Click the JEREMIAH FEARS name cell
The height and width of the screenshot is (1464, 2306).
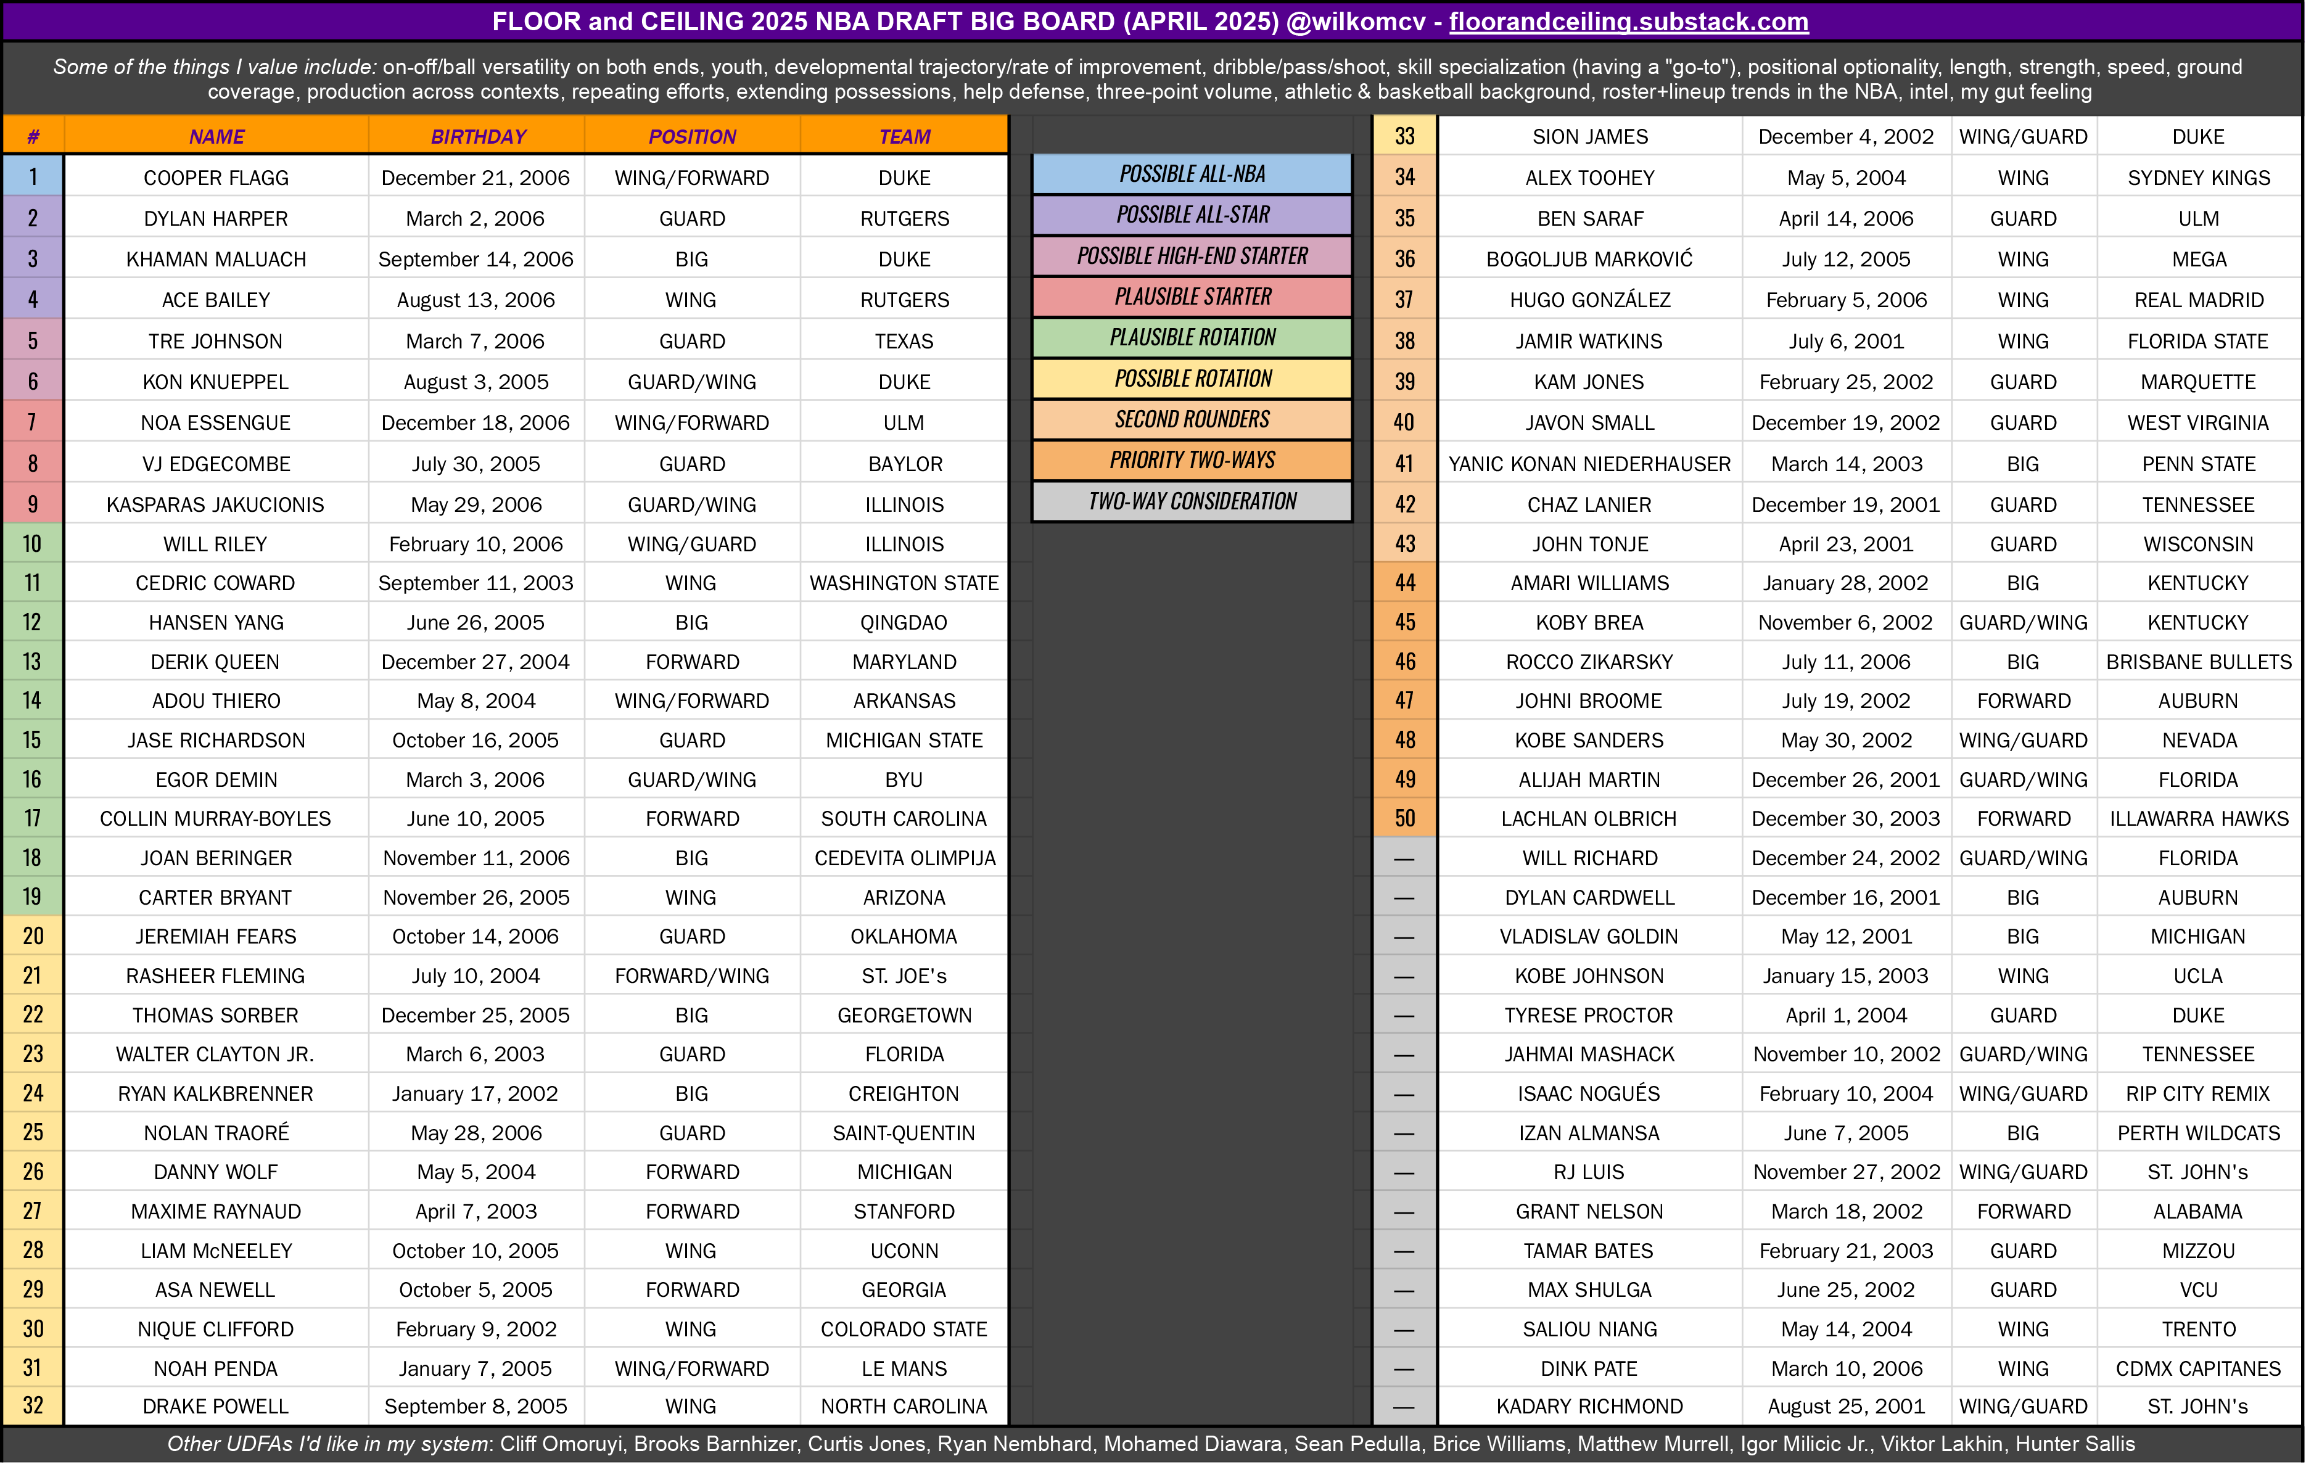click(216, 936)
